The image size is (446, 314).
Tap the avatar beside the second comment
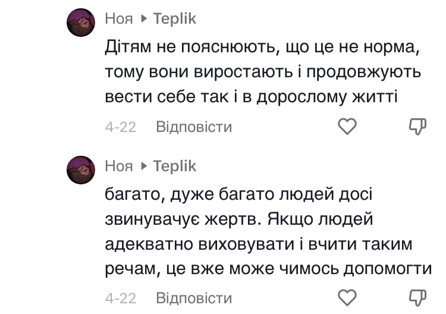point(80,170)
